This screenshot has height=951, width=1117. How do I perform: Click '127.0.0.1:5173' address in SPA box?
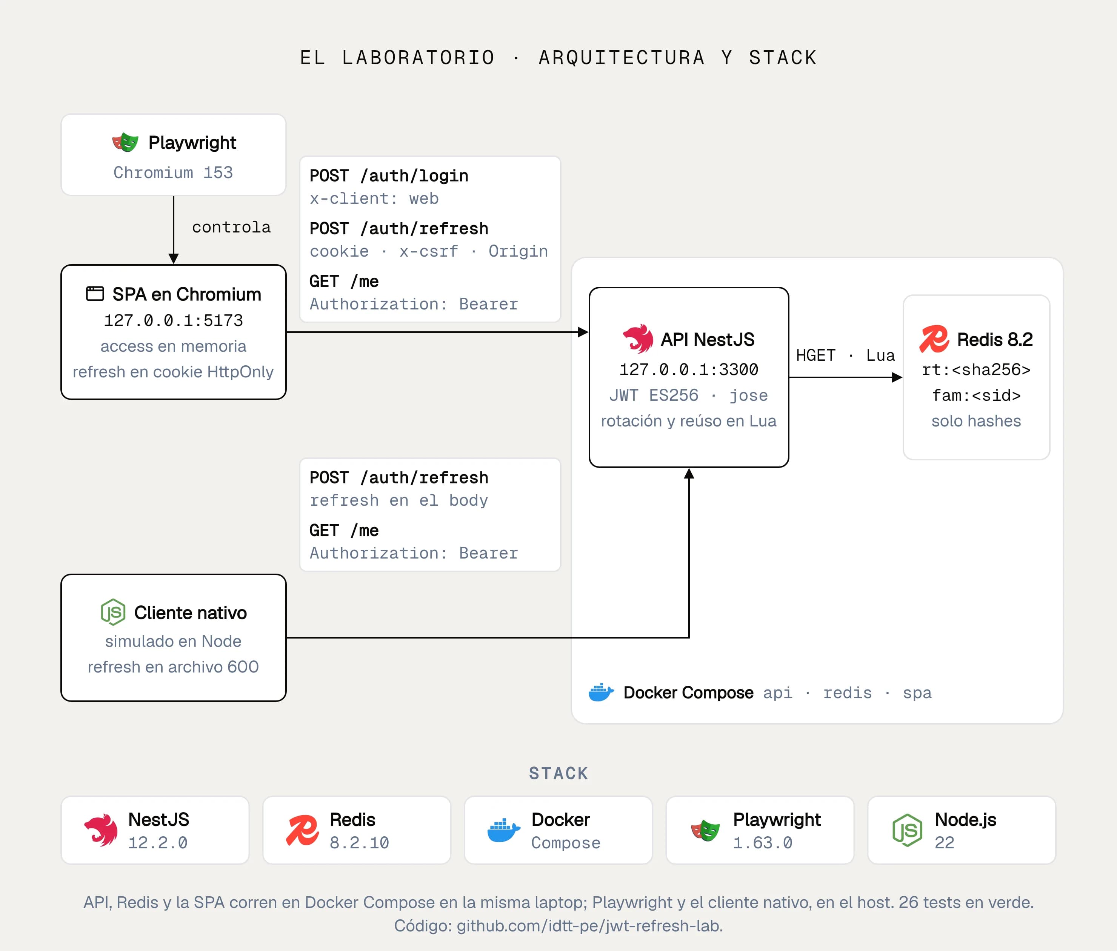pyautogui.click(x=174, y=320)
